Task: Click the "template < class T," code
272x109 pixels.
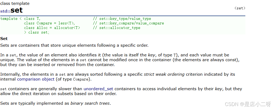Action: 20,19
